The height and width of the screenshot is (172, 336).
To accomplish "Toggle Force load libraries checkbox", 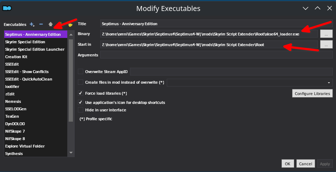I will tap(80, 93).
